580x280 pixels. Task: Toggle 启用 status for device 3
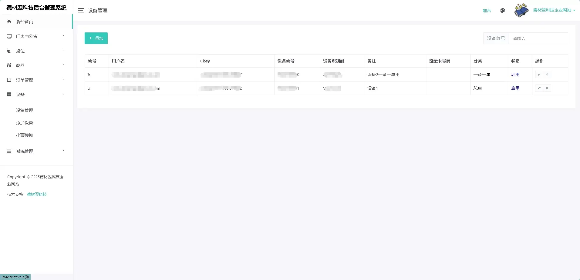pyautogui.click(x=515, y=88)
